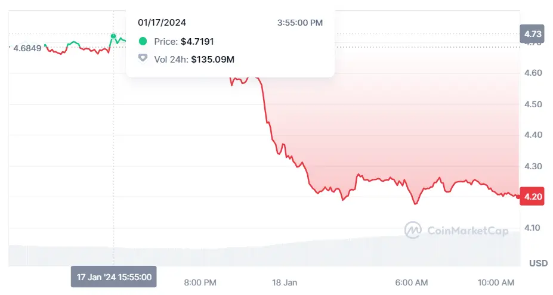Click the 4.40 price axis label
The image size is (553, 295).
click(x=532, y=135)
